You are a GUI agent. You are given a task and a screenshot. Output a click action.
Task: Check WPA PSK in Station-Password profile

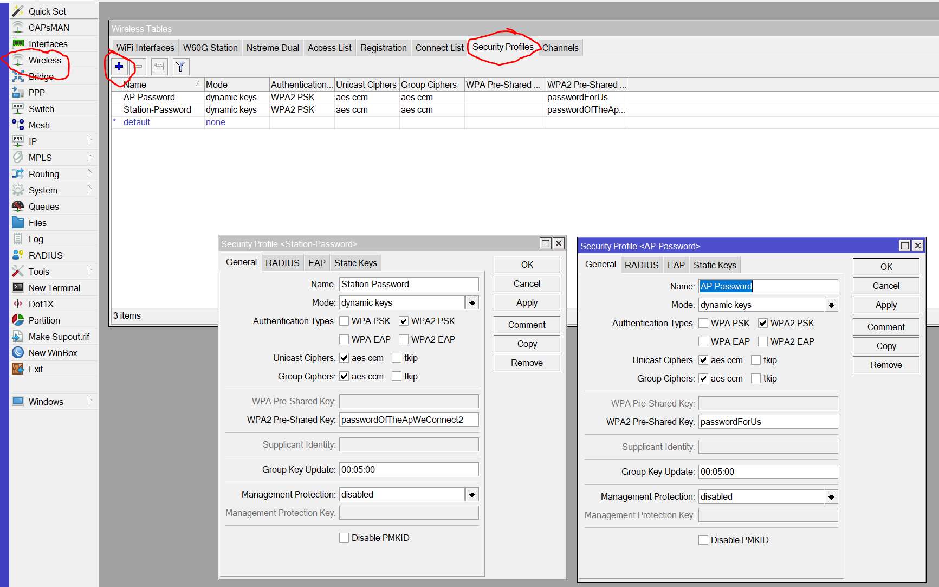(344, 321)
